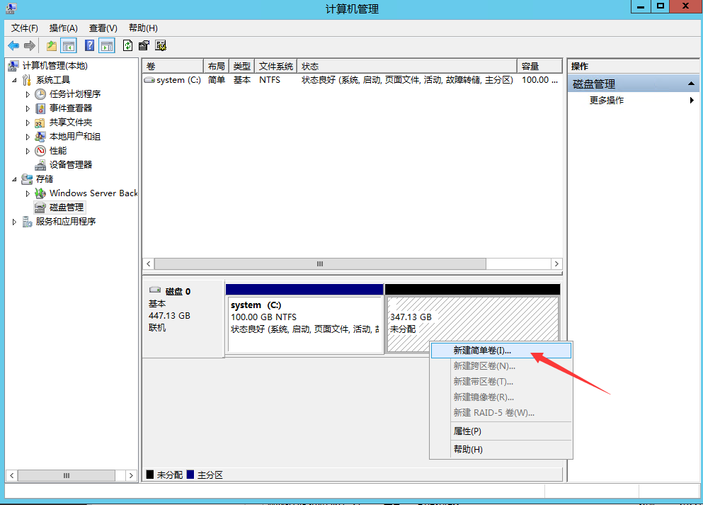
Task: Click the 未分配 black color legend swatch
Action: pos(150,475)
